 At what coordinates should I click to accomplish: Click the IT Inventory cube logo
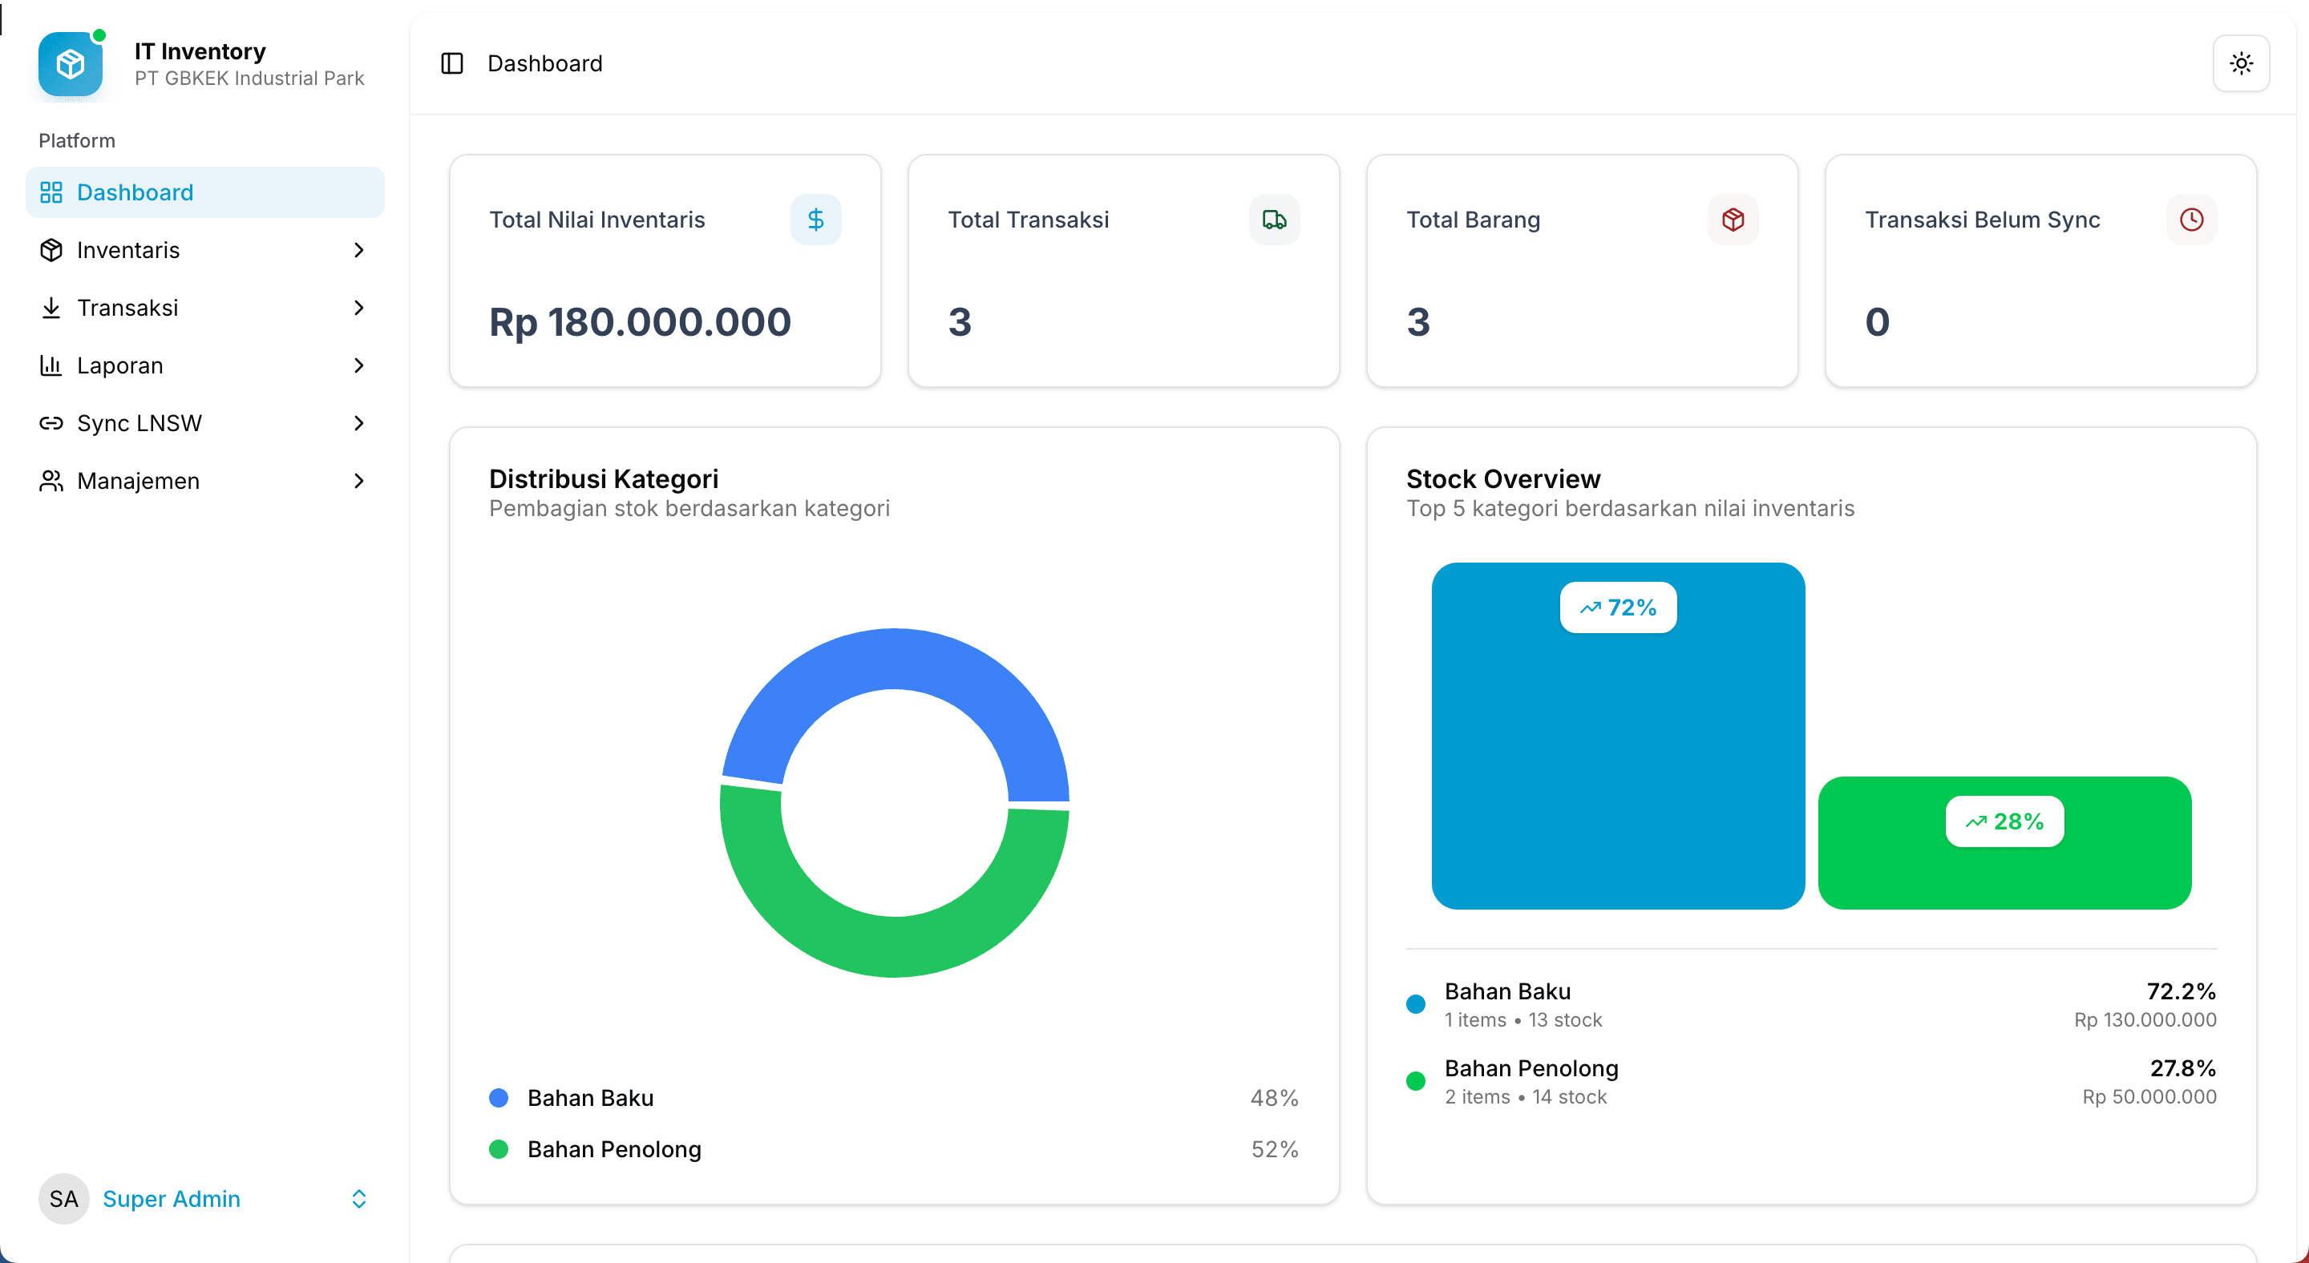pyautogui.click(x=71, y=63)
